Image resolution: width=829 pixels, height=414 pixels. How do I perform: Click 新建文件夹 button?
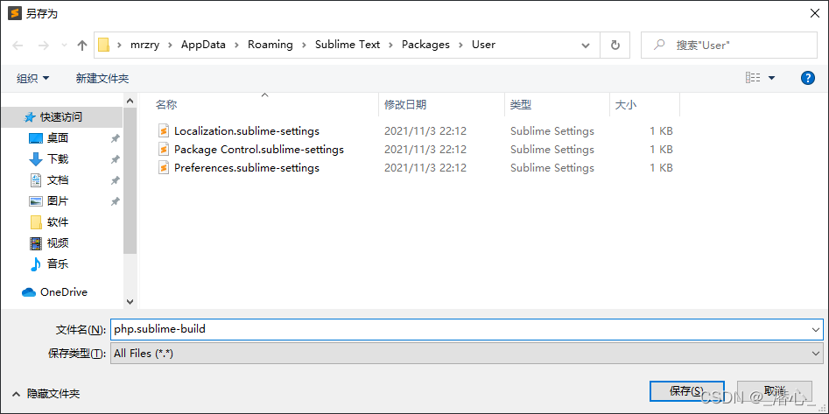102,78
